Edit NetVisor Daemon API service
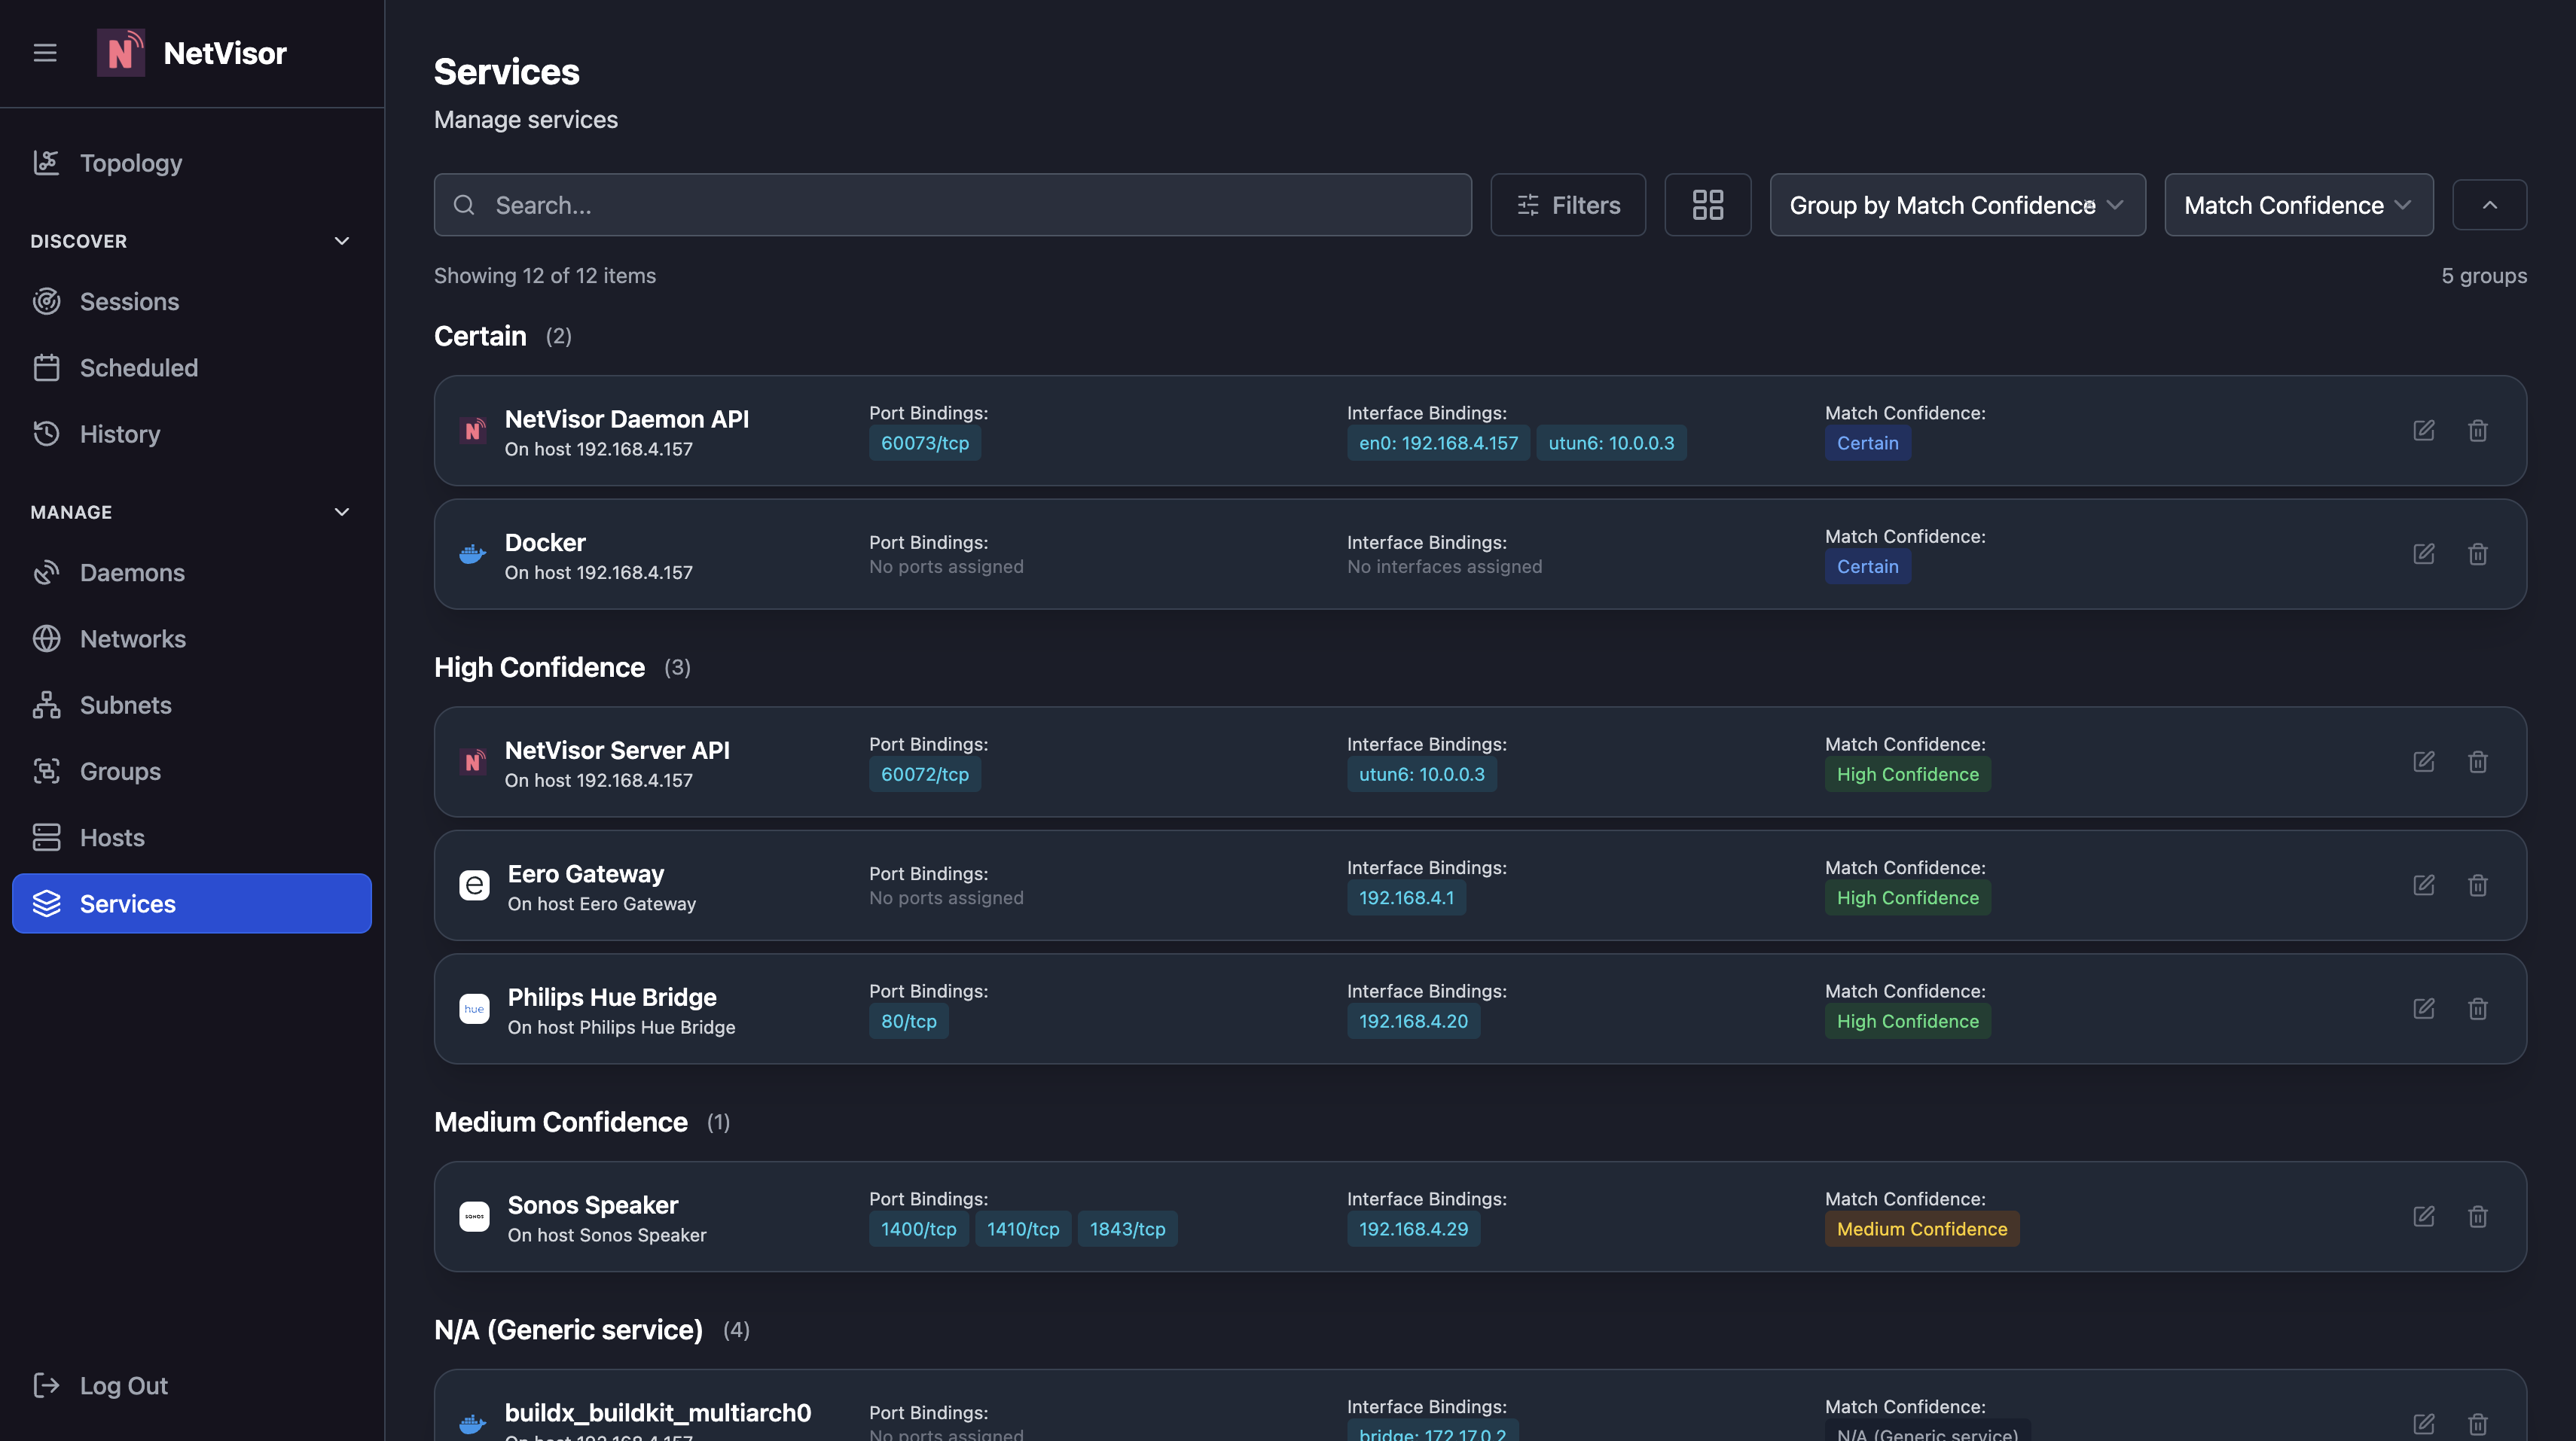This screenshot has width=2576, height=1441. [x=2423, y=431]
